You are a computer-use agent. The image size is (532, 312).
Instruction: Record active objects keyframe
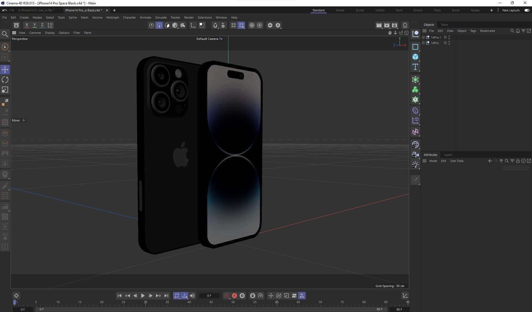[x=226, y=296]
